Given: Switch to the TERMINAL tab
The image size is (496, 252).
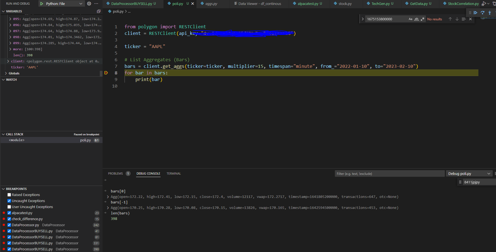Looking at the screenshot, I should pos(173,173).
